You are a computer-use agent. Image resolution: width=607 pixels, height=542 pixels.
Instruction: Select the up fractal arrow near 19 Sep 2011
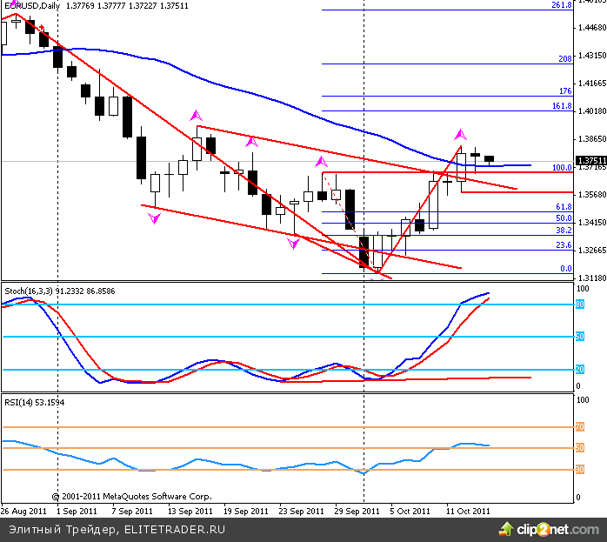tap(252, 141)
